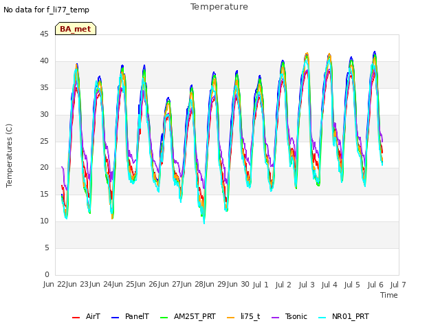Click the 25 y-axis tick label
Image resolution: width=440 pixels, height=330 pixels.
pos(44,141)
